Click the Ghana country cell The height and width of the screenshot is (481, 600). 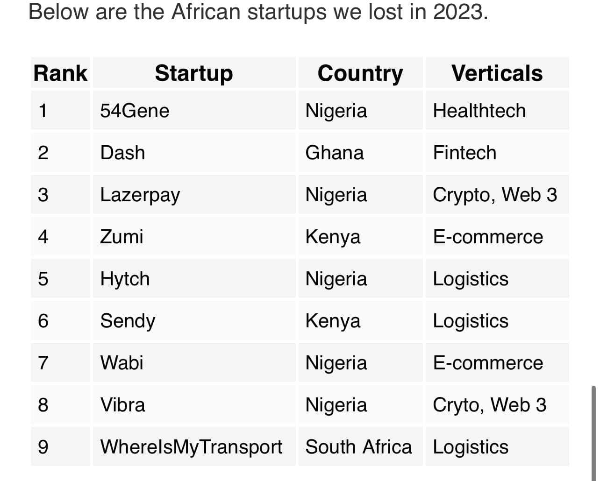[x=360, y=153]
